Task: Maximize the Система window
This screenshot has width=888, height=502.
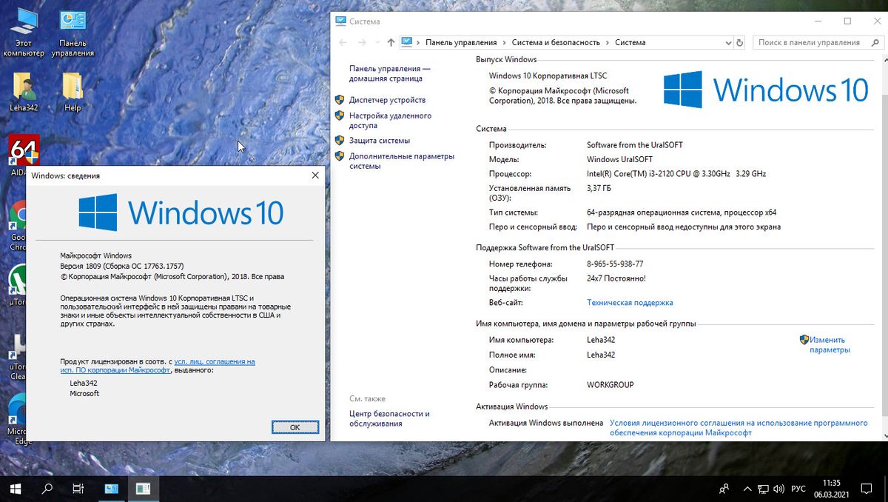Action: tap(847, 21)
